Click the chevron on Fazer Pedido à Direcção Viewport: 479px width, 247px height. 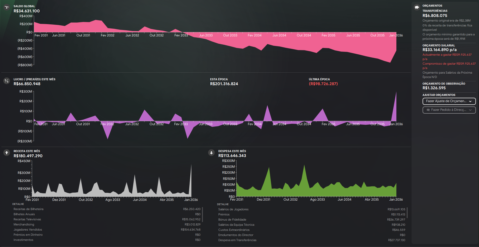[x=470, y=110]
